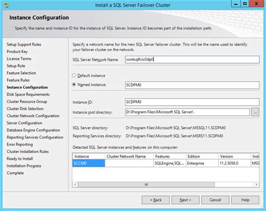Open the Setup Role step
266x211 pixels.
pyautogui.click(x=16, y=66)
